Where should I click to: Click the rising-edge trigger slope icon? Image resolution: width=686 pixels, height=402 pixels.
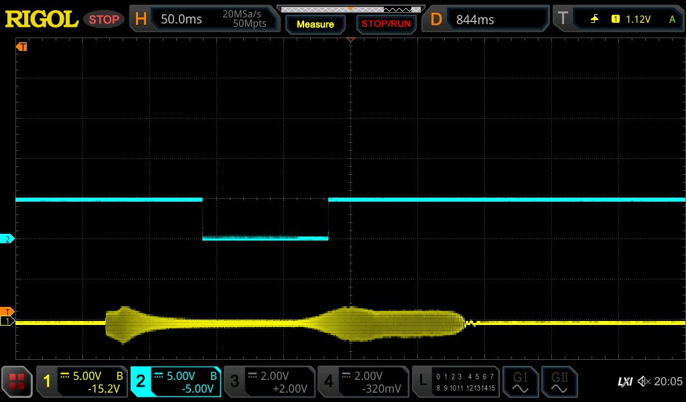point(594,19)
